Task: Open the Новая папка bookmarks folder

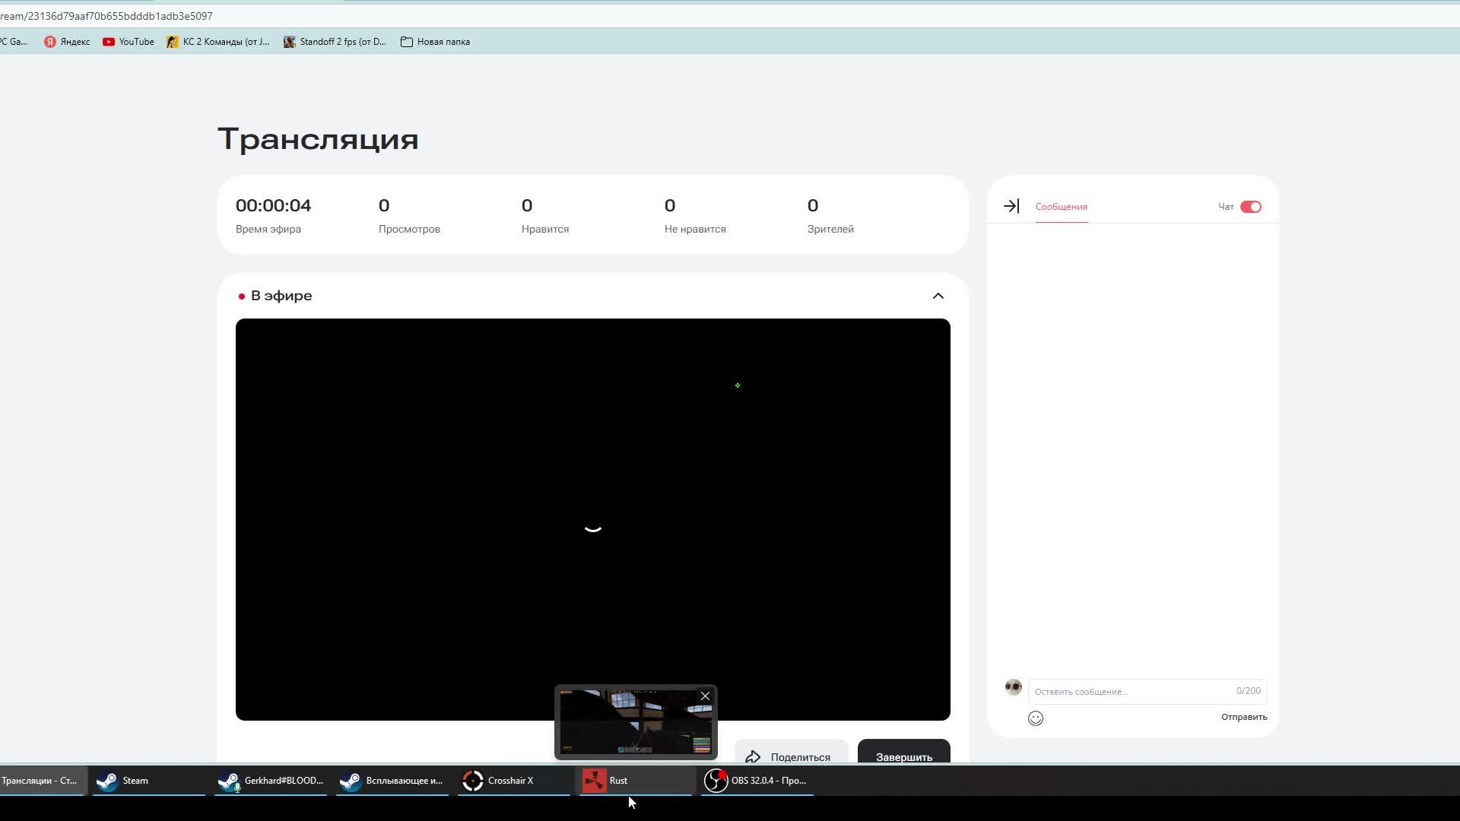Action: [435, 42]
